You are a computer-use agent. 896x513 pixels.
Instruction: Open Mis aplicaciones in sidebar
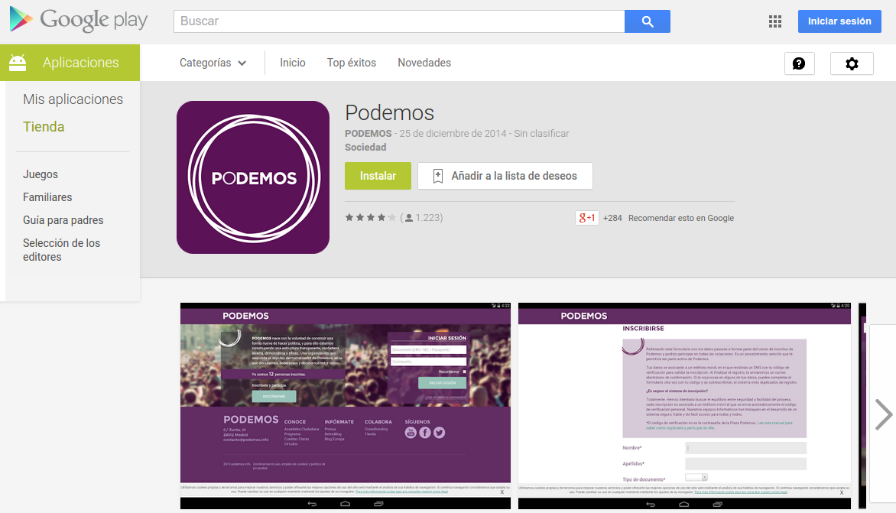[73, 99]
